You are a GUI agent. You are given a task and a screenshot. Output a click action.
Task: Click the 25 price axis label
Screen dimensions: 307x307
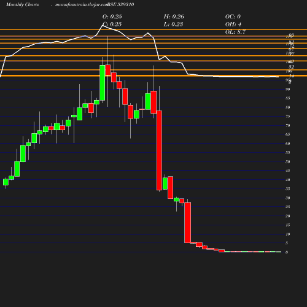click(288, 207)
